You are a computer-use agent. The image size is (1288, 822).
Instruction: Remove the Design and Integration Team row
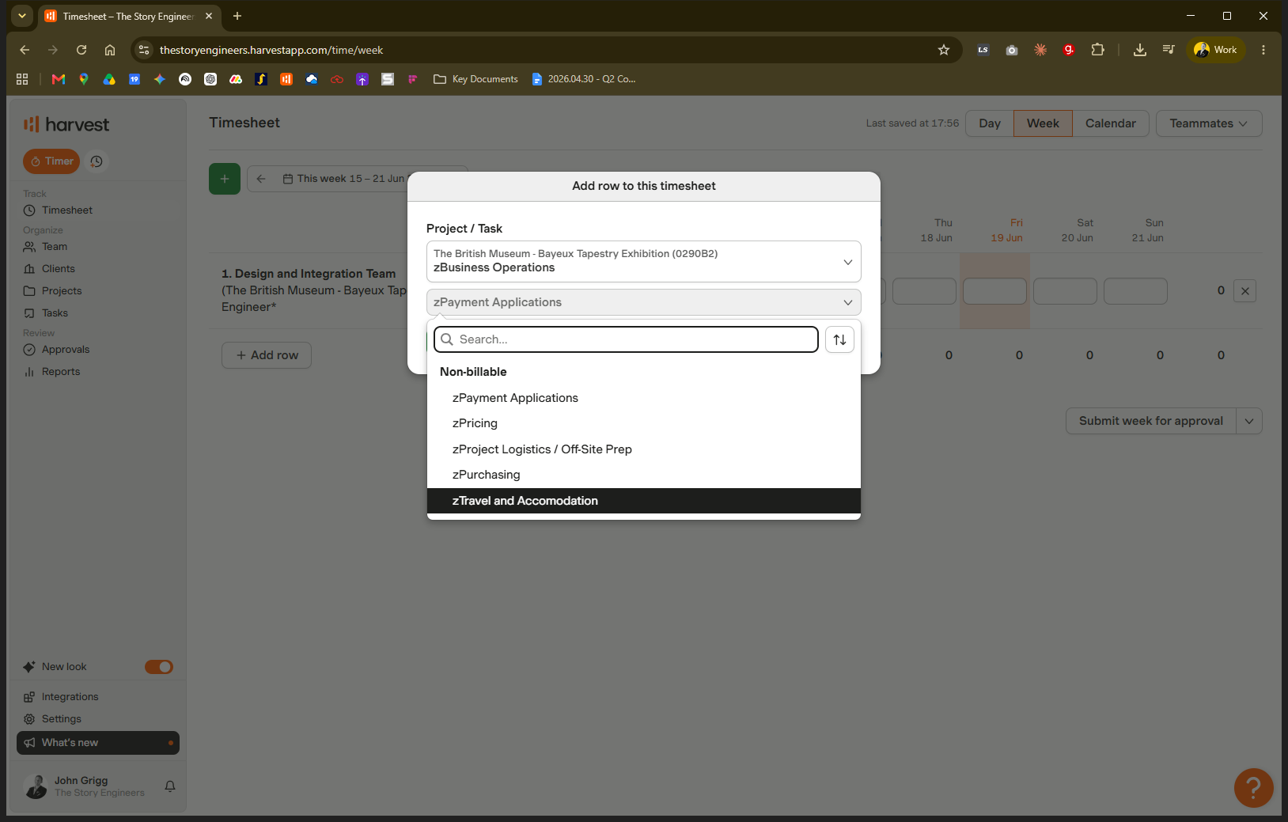tap(1244, 291)
